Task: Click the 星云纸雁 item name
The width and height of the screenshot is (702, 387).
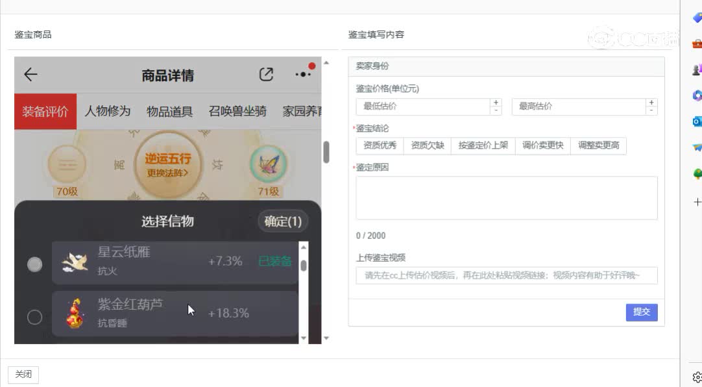Action: (124, 252)
